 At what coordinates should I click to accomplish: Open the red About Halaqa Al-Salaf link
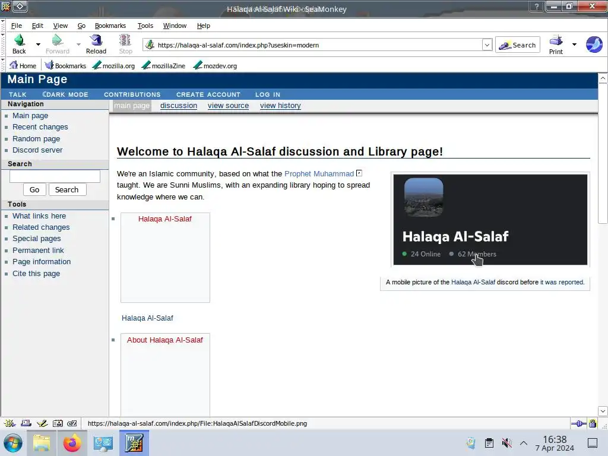pos(165,340)
